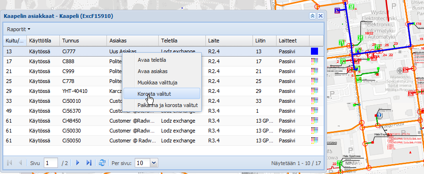Go to next page of results
This screenshot has height=174, width=424.
click(x=78, y=163)
